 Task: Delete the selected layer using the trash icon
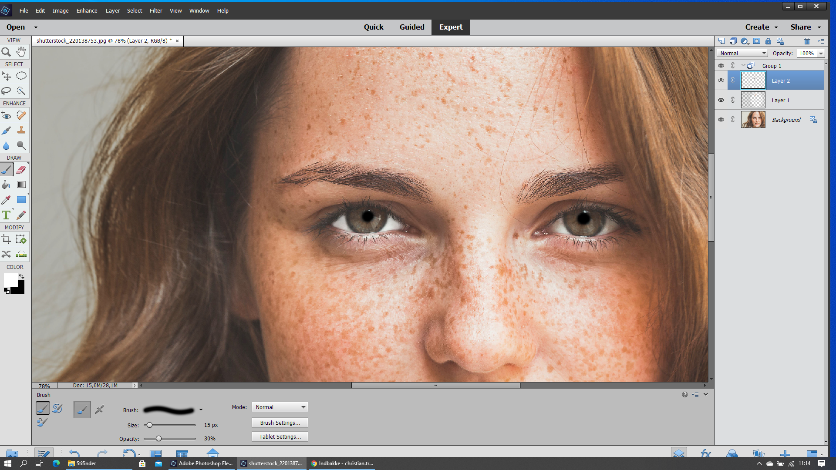coord(806,41)
